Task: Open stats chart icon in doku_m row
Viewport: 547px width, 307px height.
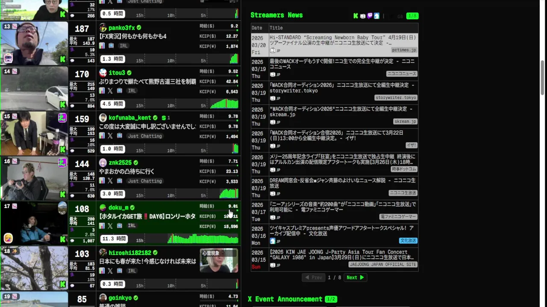Action: 102,226
